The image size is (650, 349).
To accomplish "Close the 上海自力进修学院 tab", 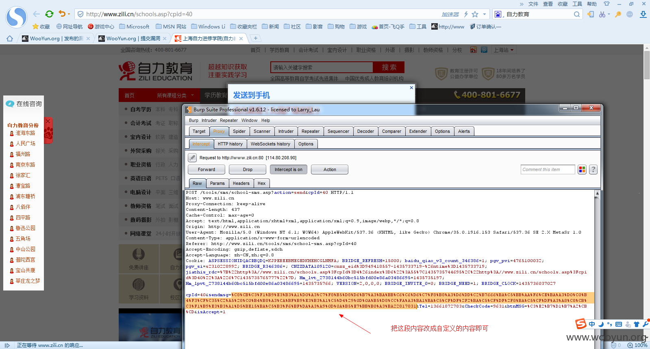I will point(241,39).
